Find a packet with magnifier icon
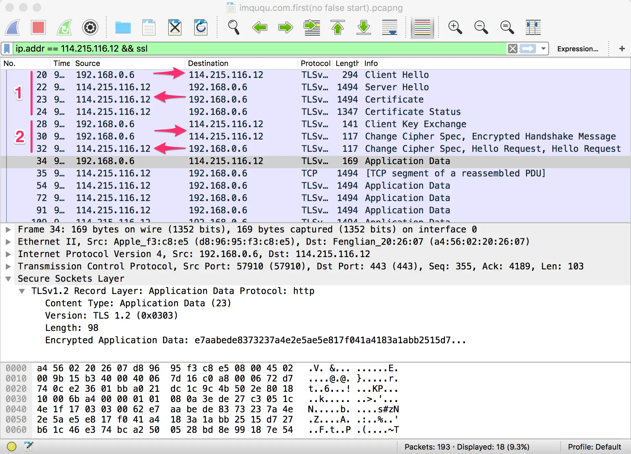Screen dimensions: 631x454 pyautogui.click(x=234, y=27)
